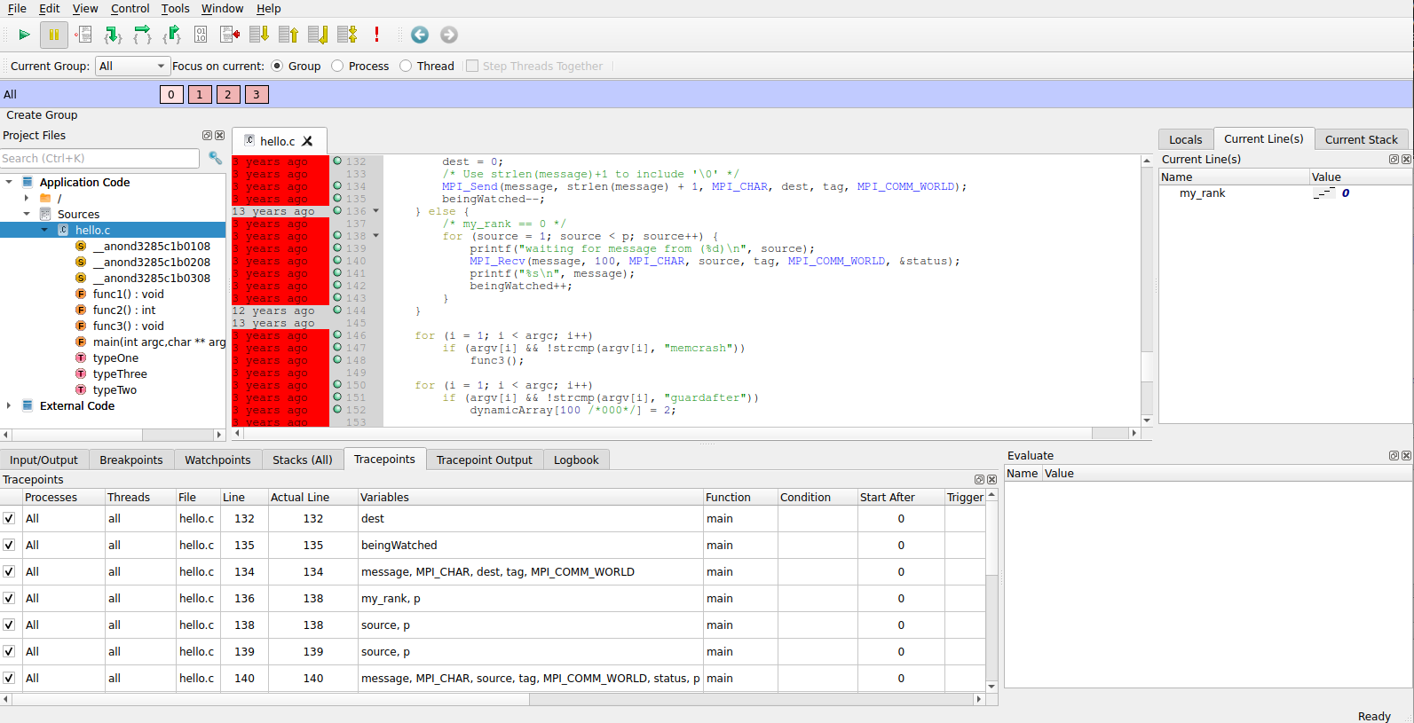Click the Run To Line icon
This screenshot has width=1414, height=723.
tap(230, 35)
